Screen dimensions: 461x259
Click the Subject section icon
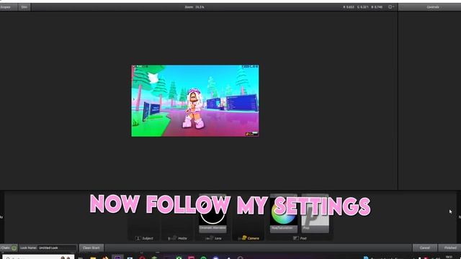[x=138, y=238]
